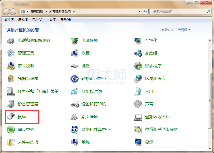Screen dimensions: 214x153
Task: Open the 查看方式 大图标 dropdown
Action: pos(184,30)
